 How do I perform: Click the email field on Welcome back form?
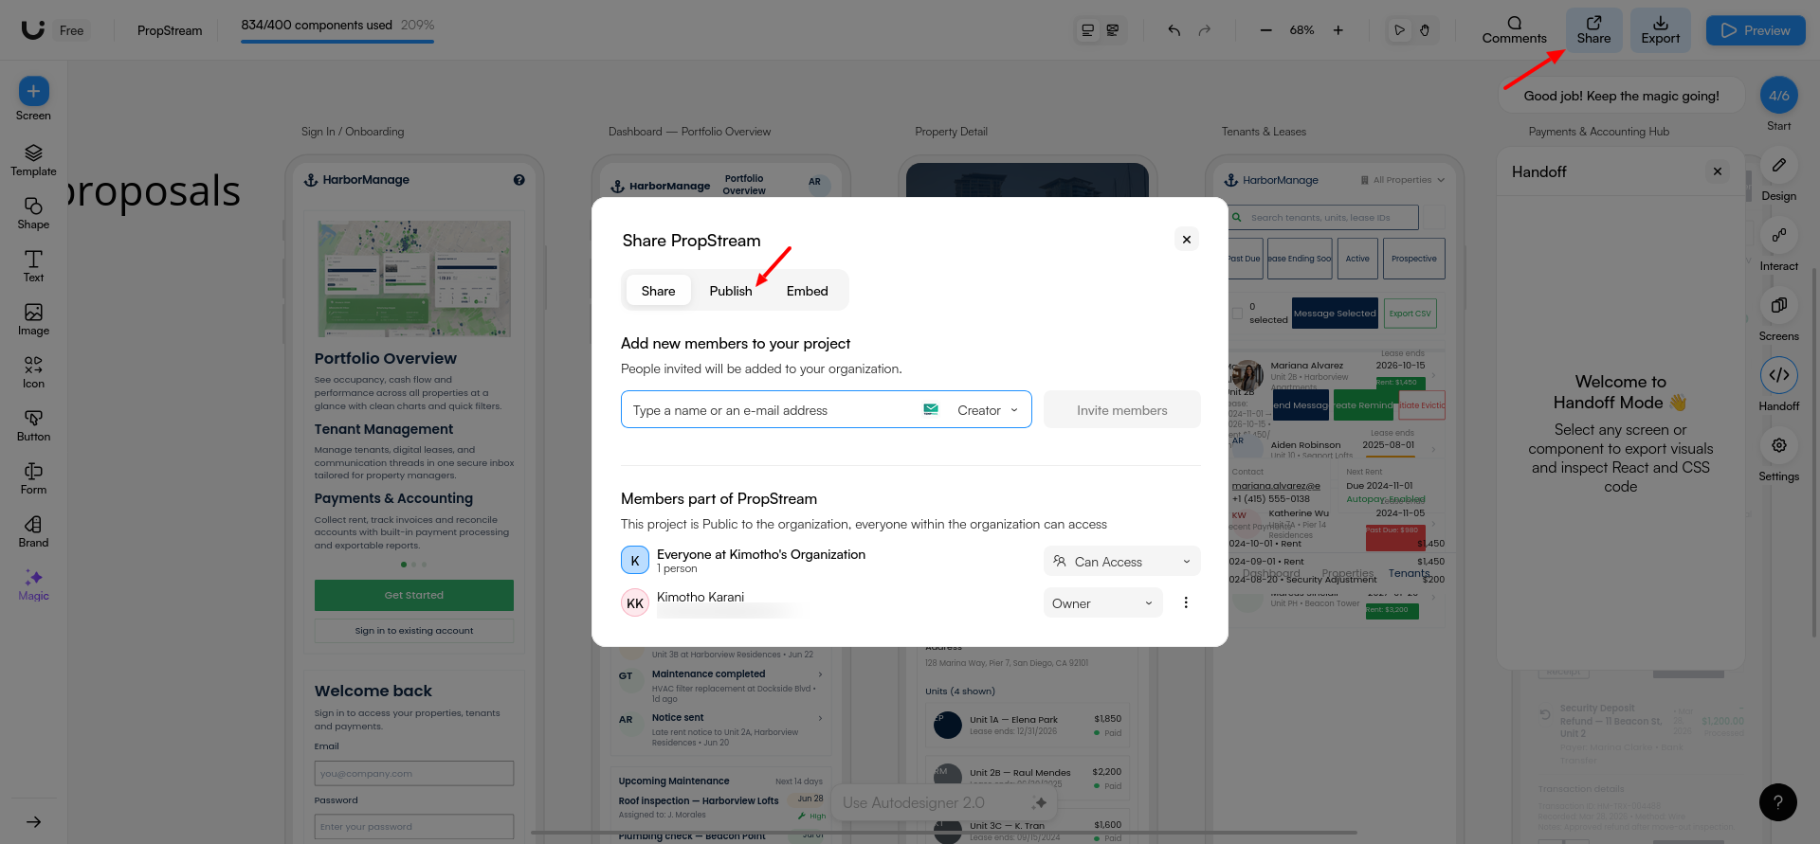(414, 773)
